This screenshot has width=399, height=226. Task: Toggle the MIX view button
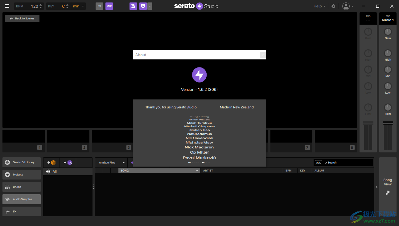109,6
